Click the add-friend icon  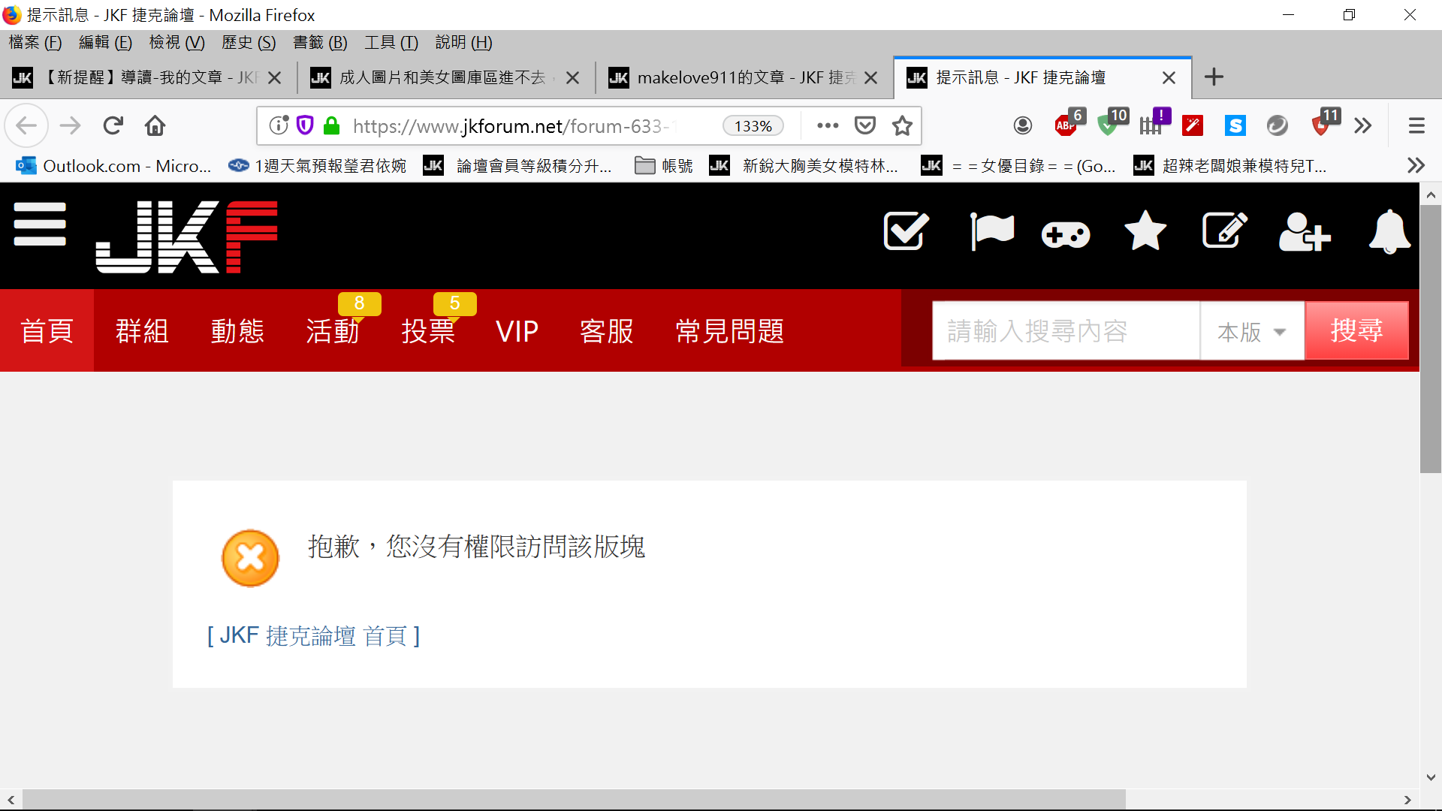[1305, 231]
